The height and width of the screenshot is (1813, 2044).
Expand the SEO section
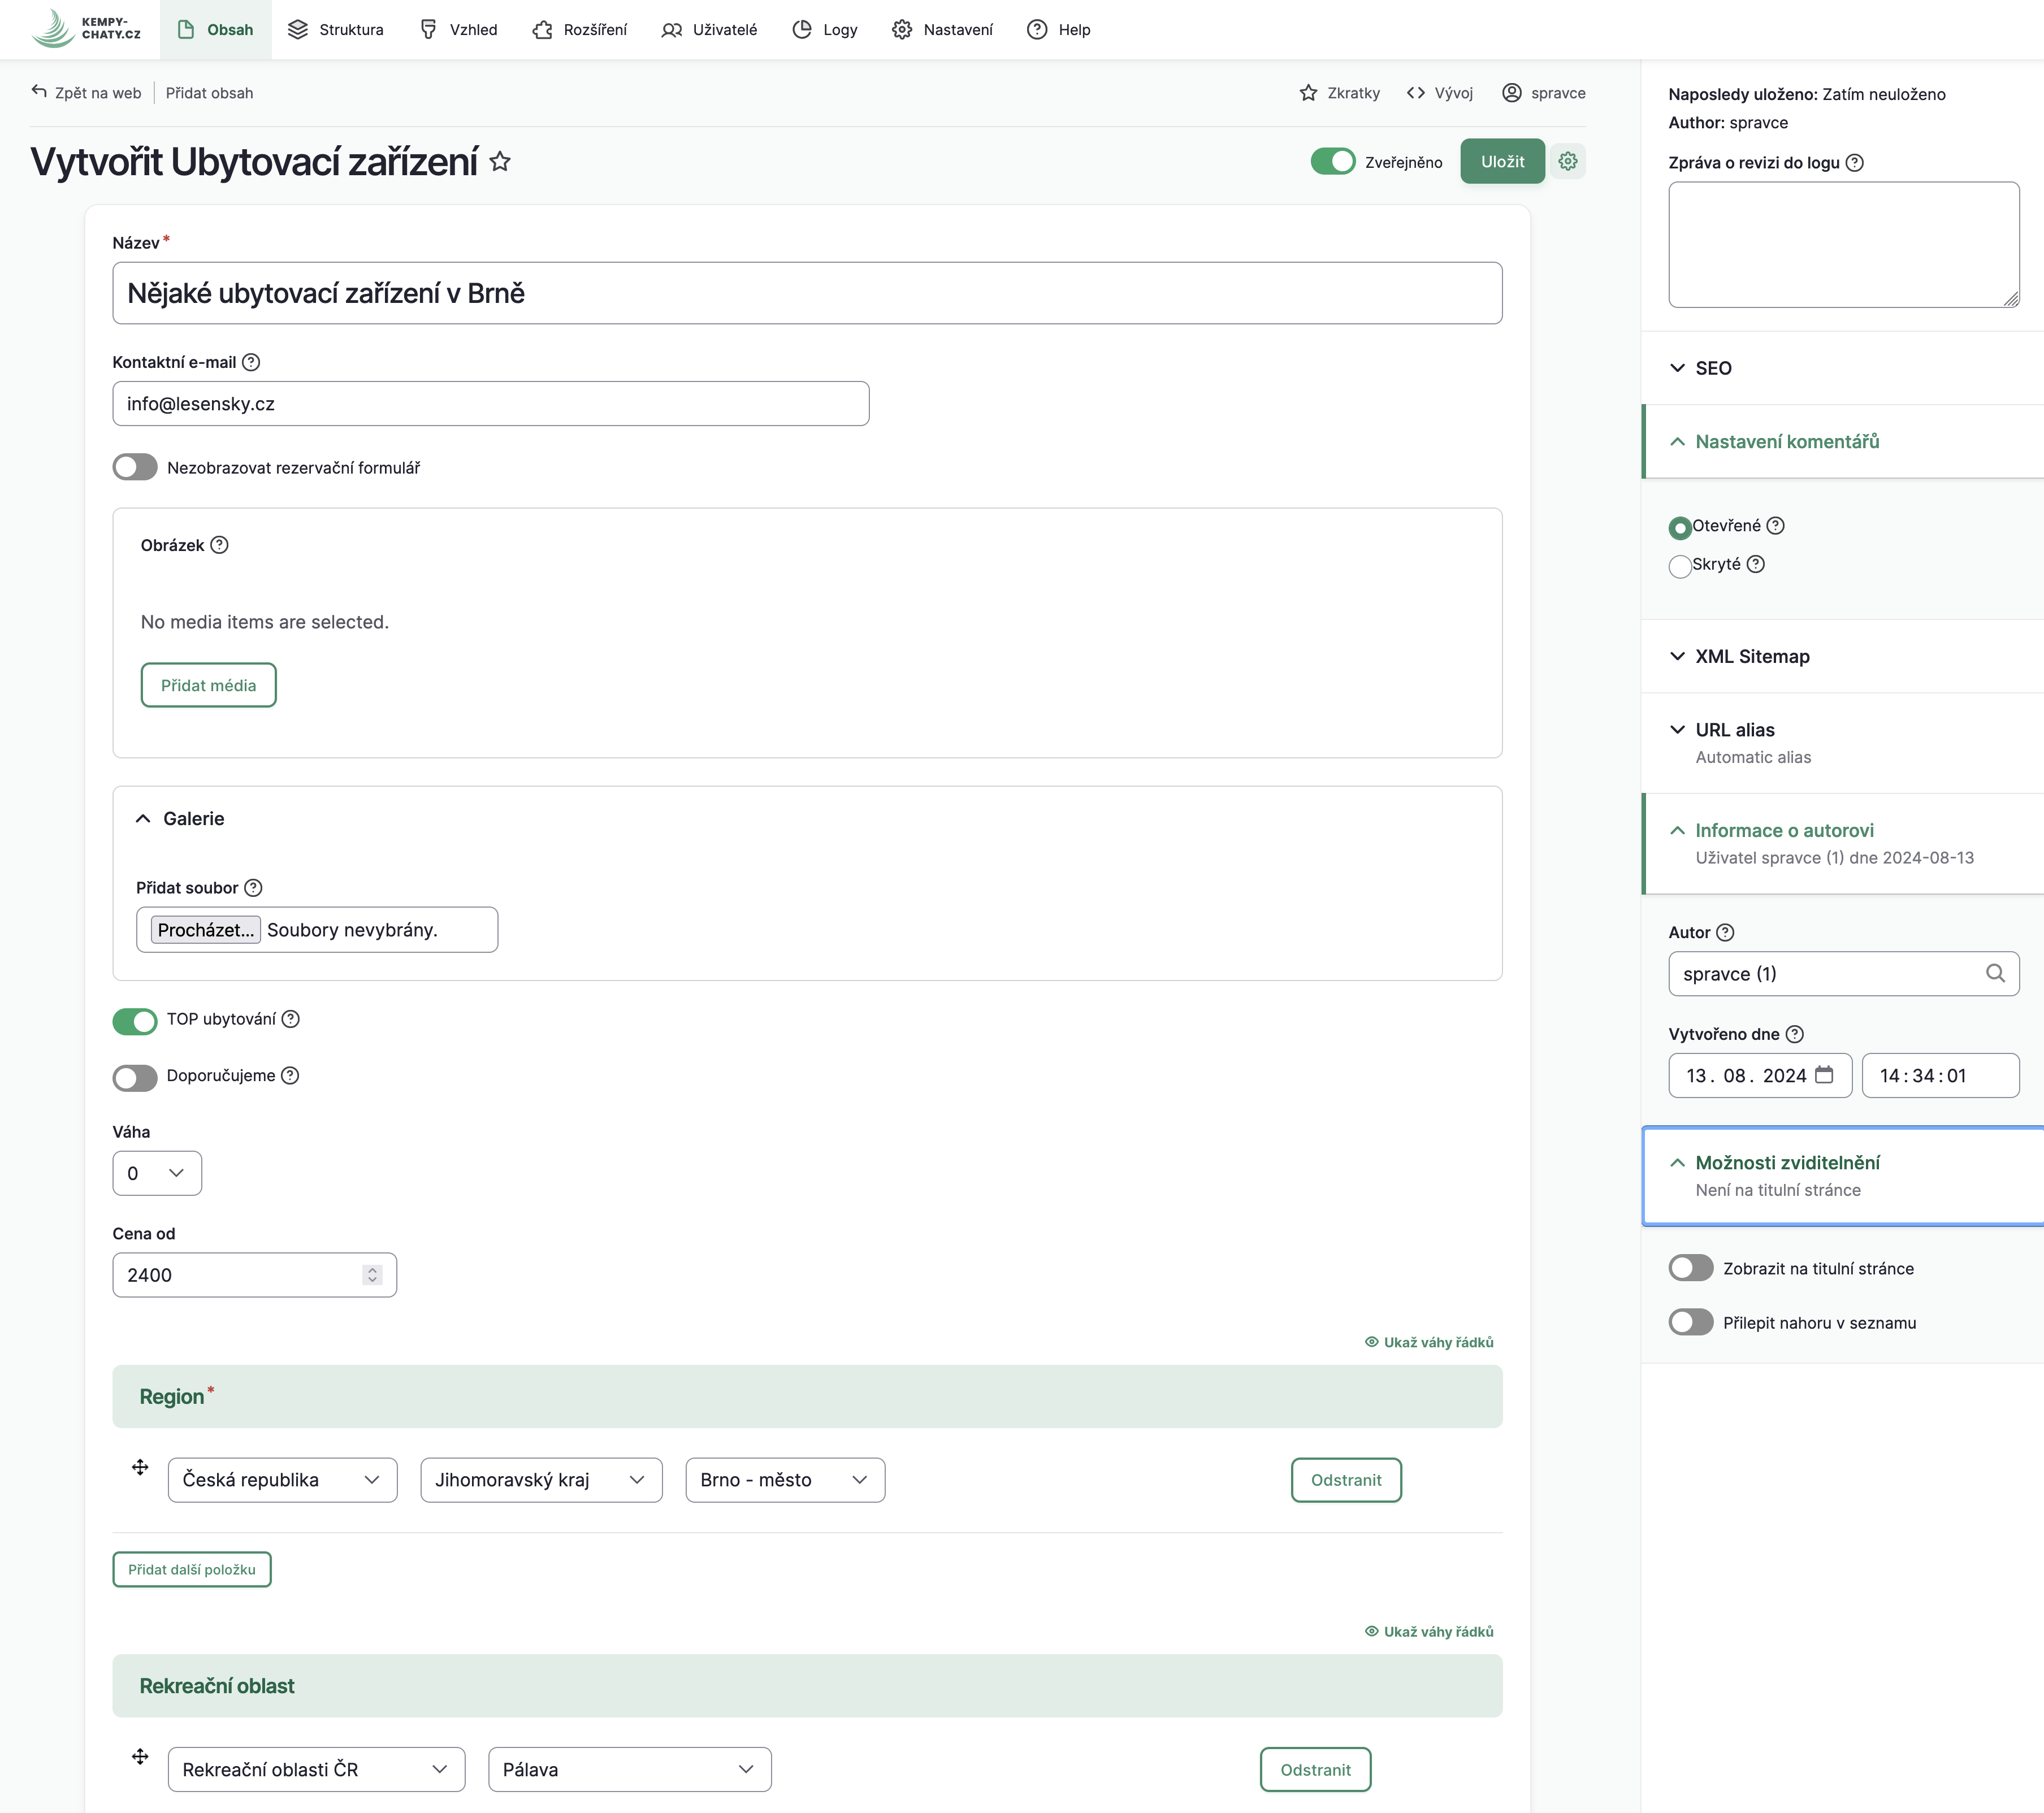pyautogui.click(x=1842, y=368)
